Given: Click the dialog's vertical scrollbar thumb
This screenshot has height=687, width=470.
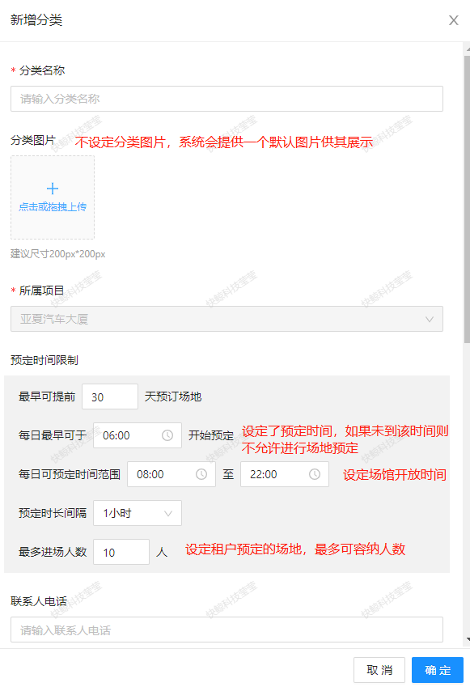Looking at the screenshot, I should (467, 197).
